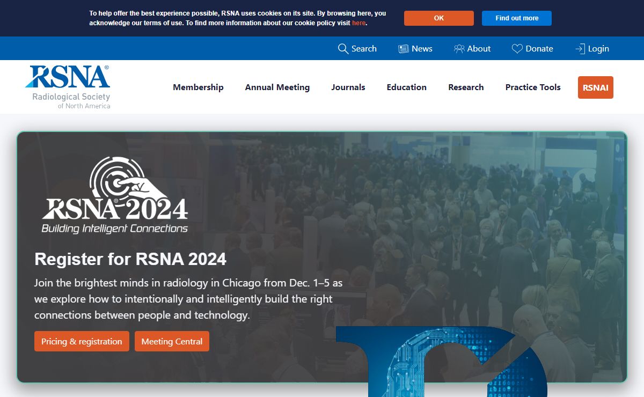Open the News link text
This screenshot has height=397, width=644.
point(422,49)
